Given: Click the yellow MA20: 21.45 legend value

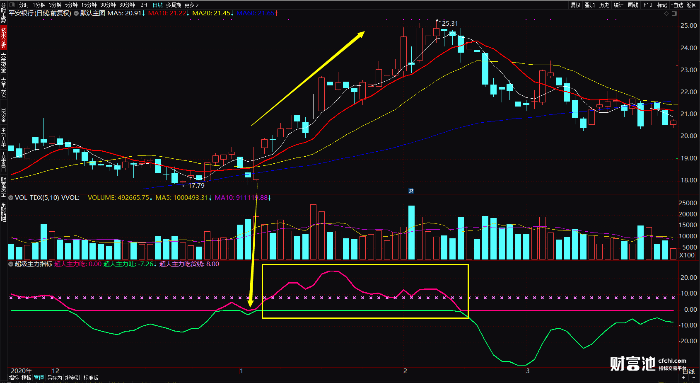Looking at the screenshot, I should (x=213, y=13).
